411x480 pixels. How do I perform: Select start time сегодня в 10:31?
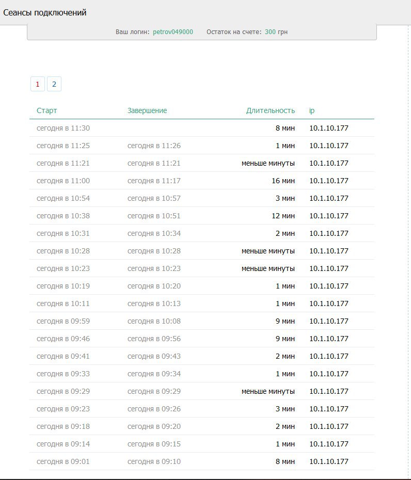[63, 234]
